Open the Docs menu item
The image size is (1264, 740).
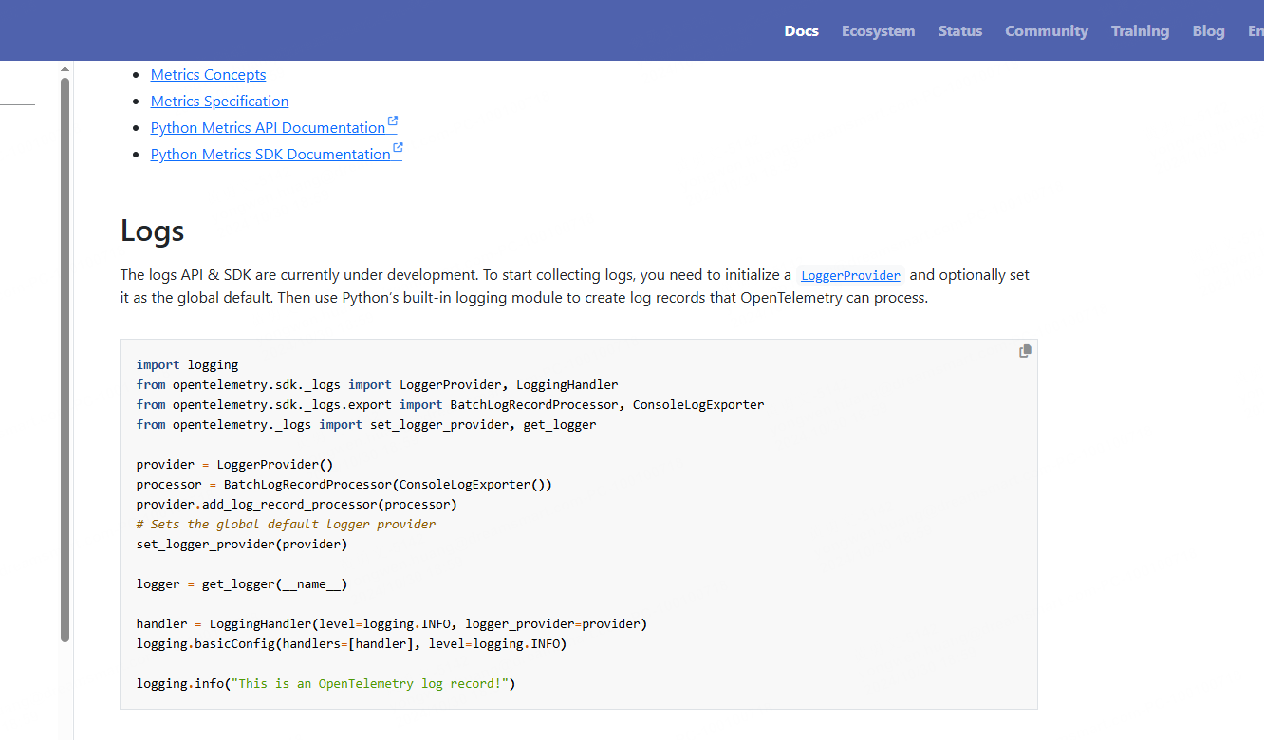(801, 31)
